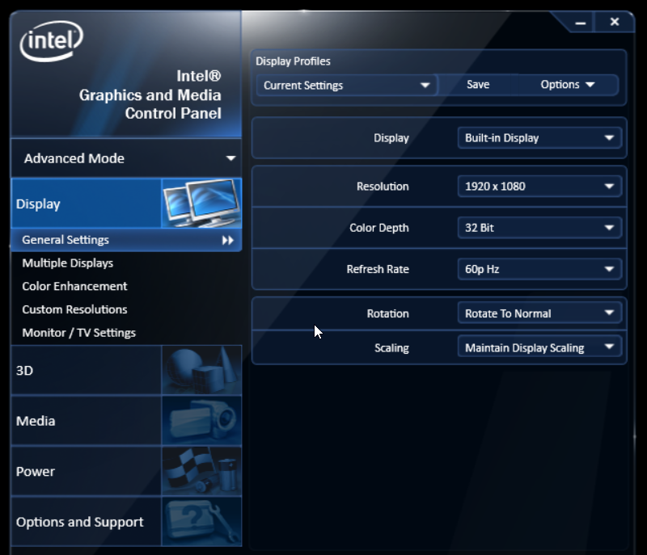Screen dimensions: 647x555
Task: Open the Refresh Rate 60p Hz dropdown
Action: click(539, 269)
